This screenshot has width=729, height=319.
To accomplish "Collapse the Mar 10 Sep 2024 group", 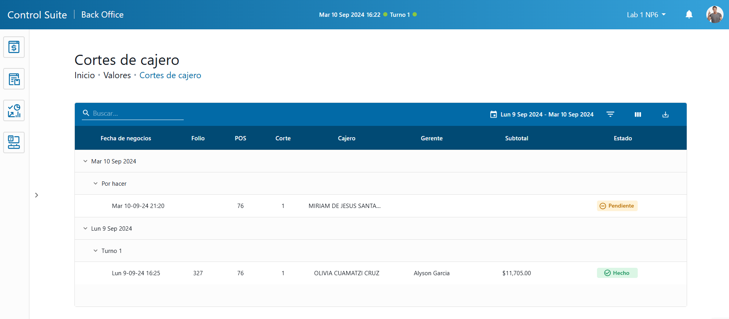I will [85, 161].
